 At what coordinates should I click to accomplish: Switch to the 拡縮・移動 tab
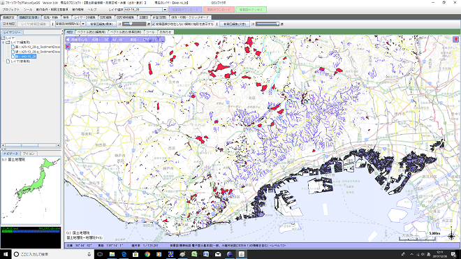50,17
